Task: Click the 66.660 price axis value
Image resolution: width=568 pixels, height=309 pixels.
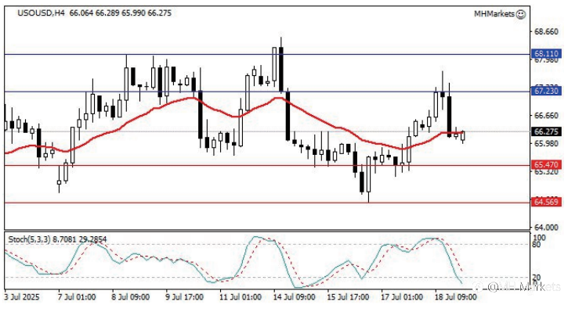Action: click(x=546, y=116)
